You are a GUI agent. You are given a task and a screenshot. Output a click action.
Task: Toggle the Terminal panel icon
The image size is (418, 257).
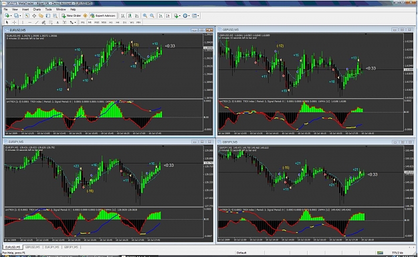tap(48, 16)
